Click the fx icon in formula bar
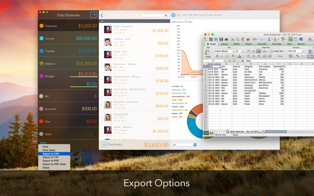314x196 pixels. pyautogui.click(x=243, y=61)
